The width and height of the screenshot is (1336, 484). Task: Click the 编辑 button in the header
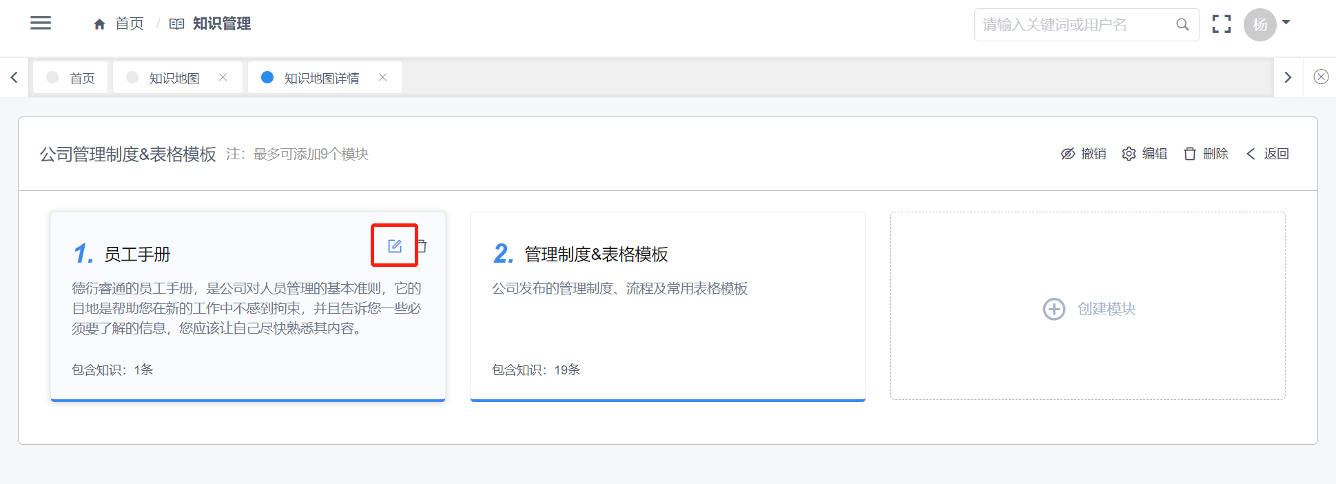coord(1145,154)
